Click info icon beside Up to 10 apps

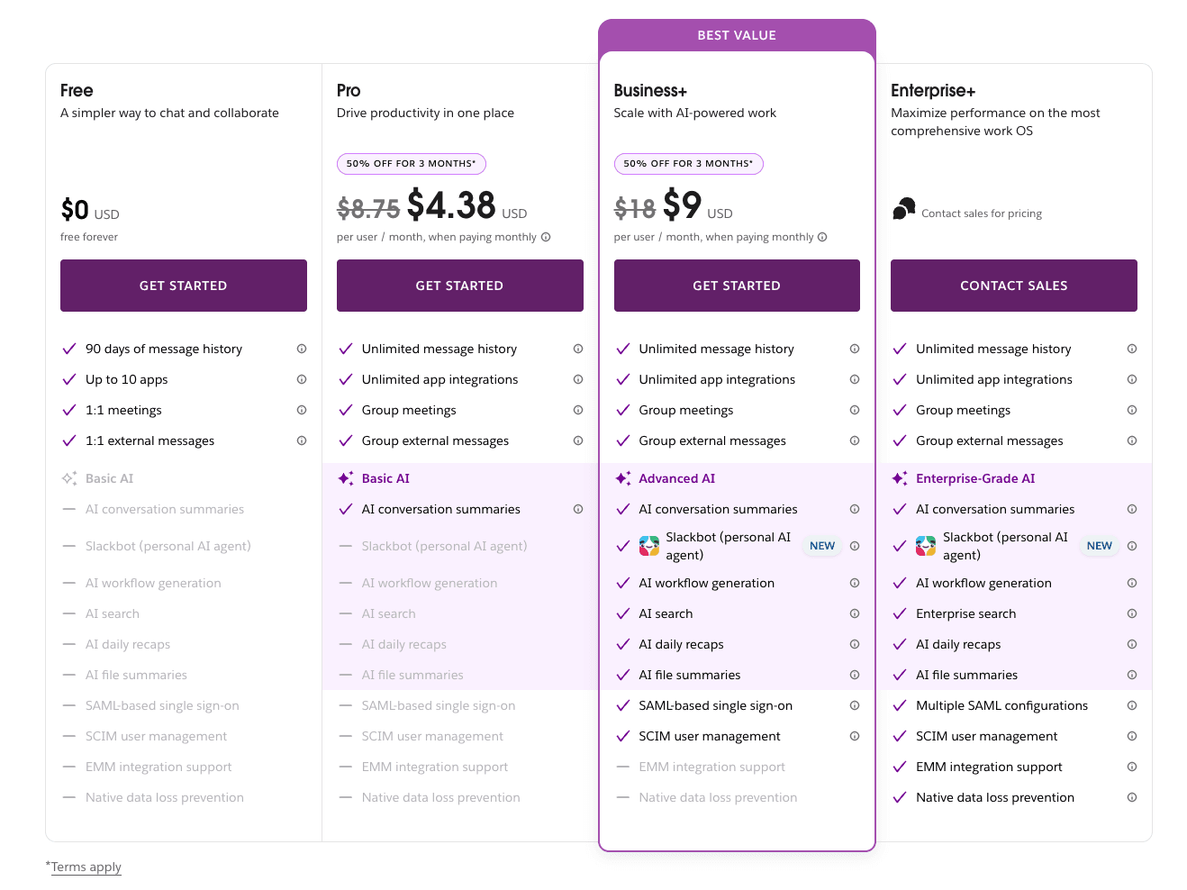click(x=302, y=379)
